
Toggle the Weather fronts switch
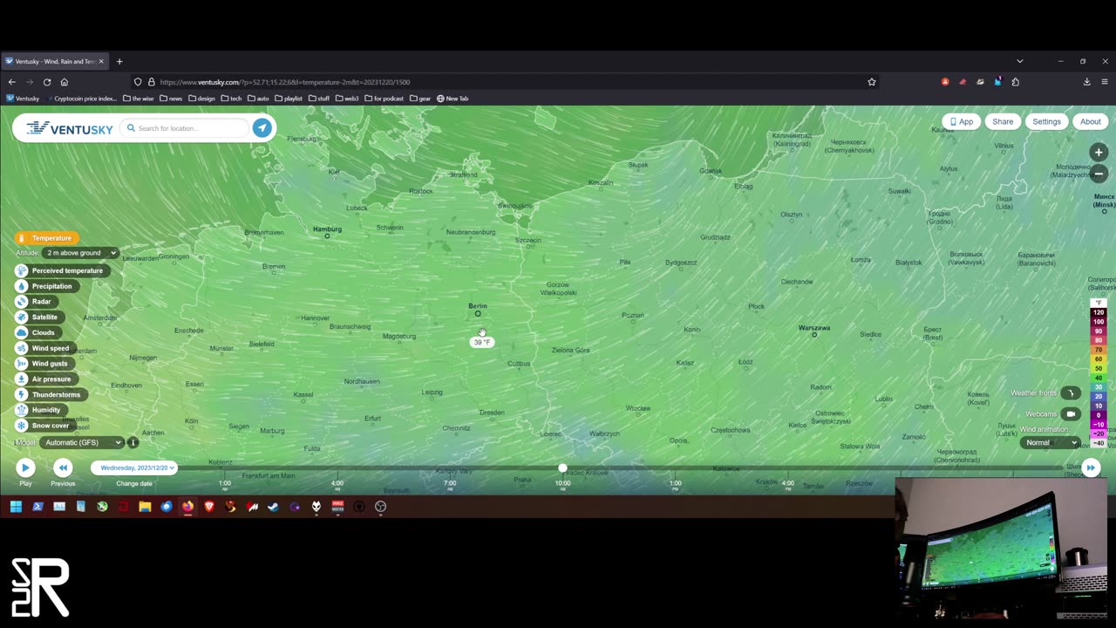click(1071, 393)
